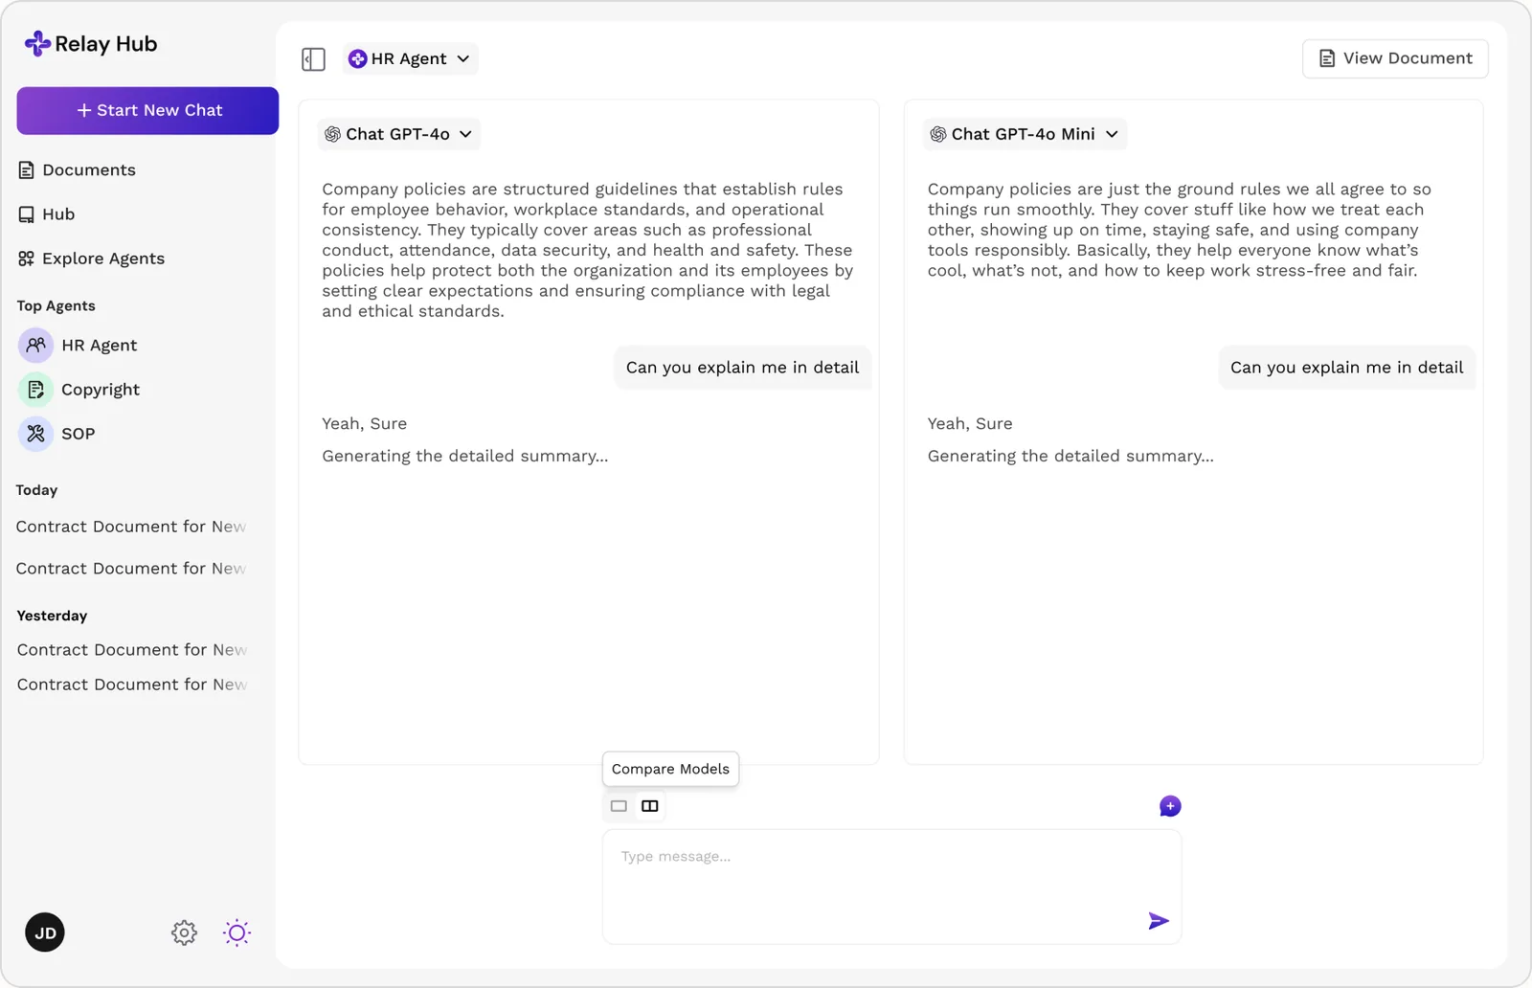This screenshot has height=988, width=1532.
Task: Click the HR Agent purple badge icon in header
Action: pyautogui.click(x=357, y=59)
